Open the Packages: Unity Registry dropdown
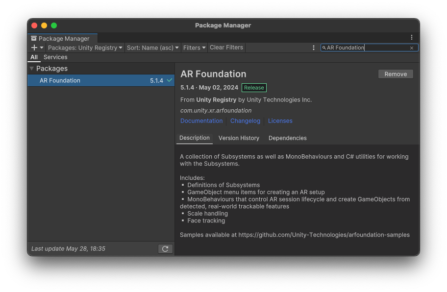The width and height of the screenshot is (447, 292). click(x=85, y=48)
